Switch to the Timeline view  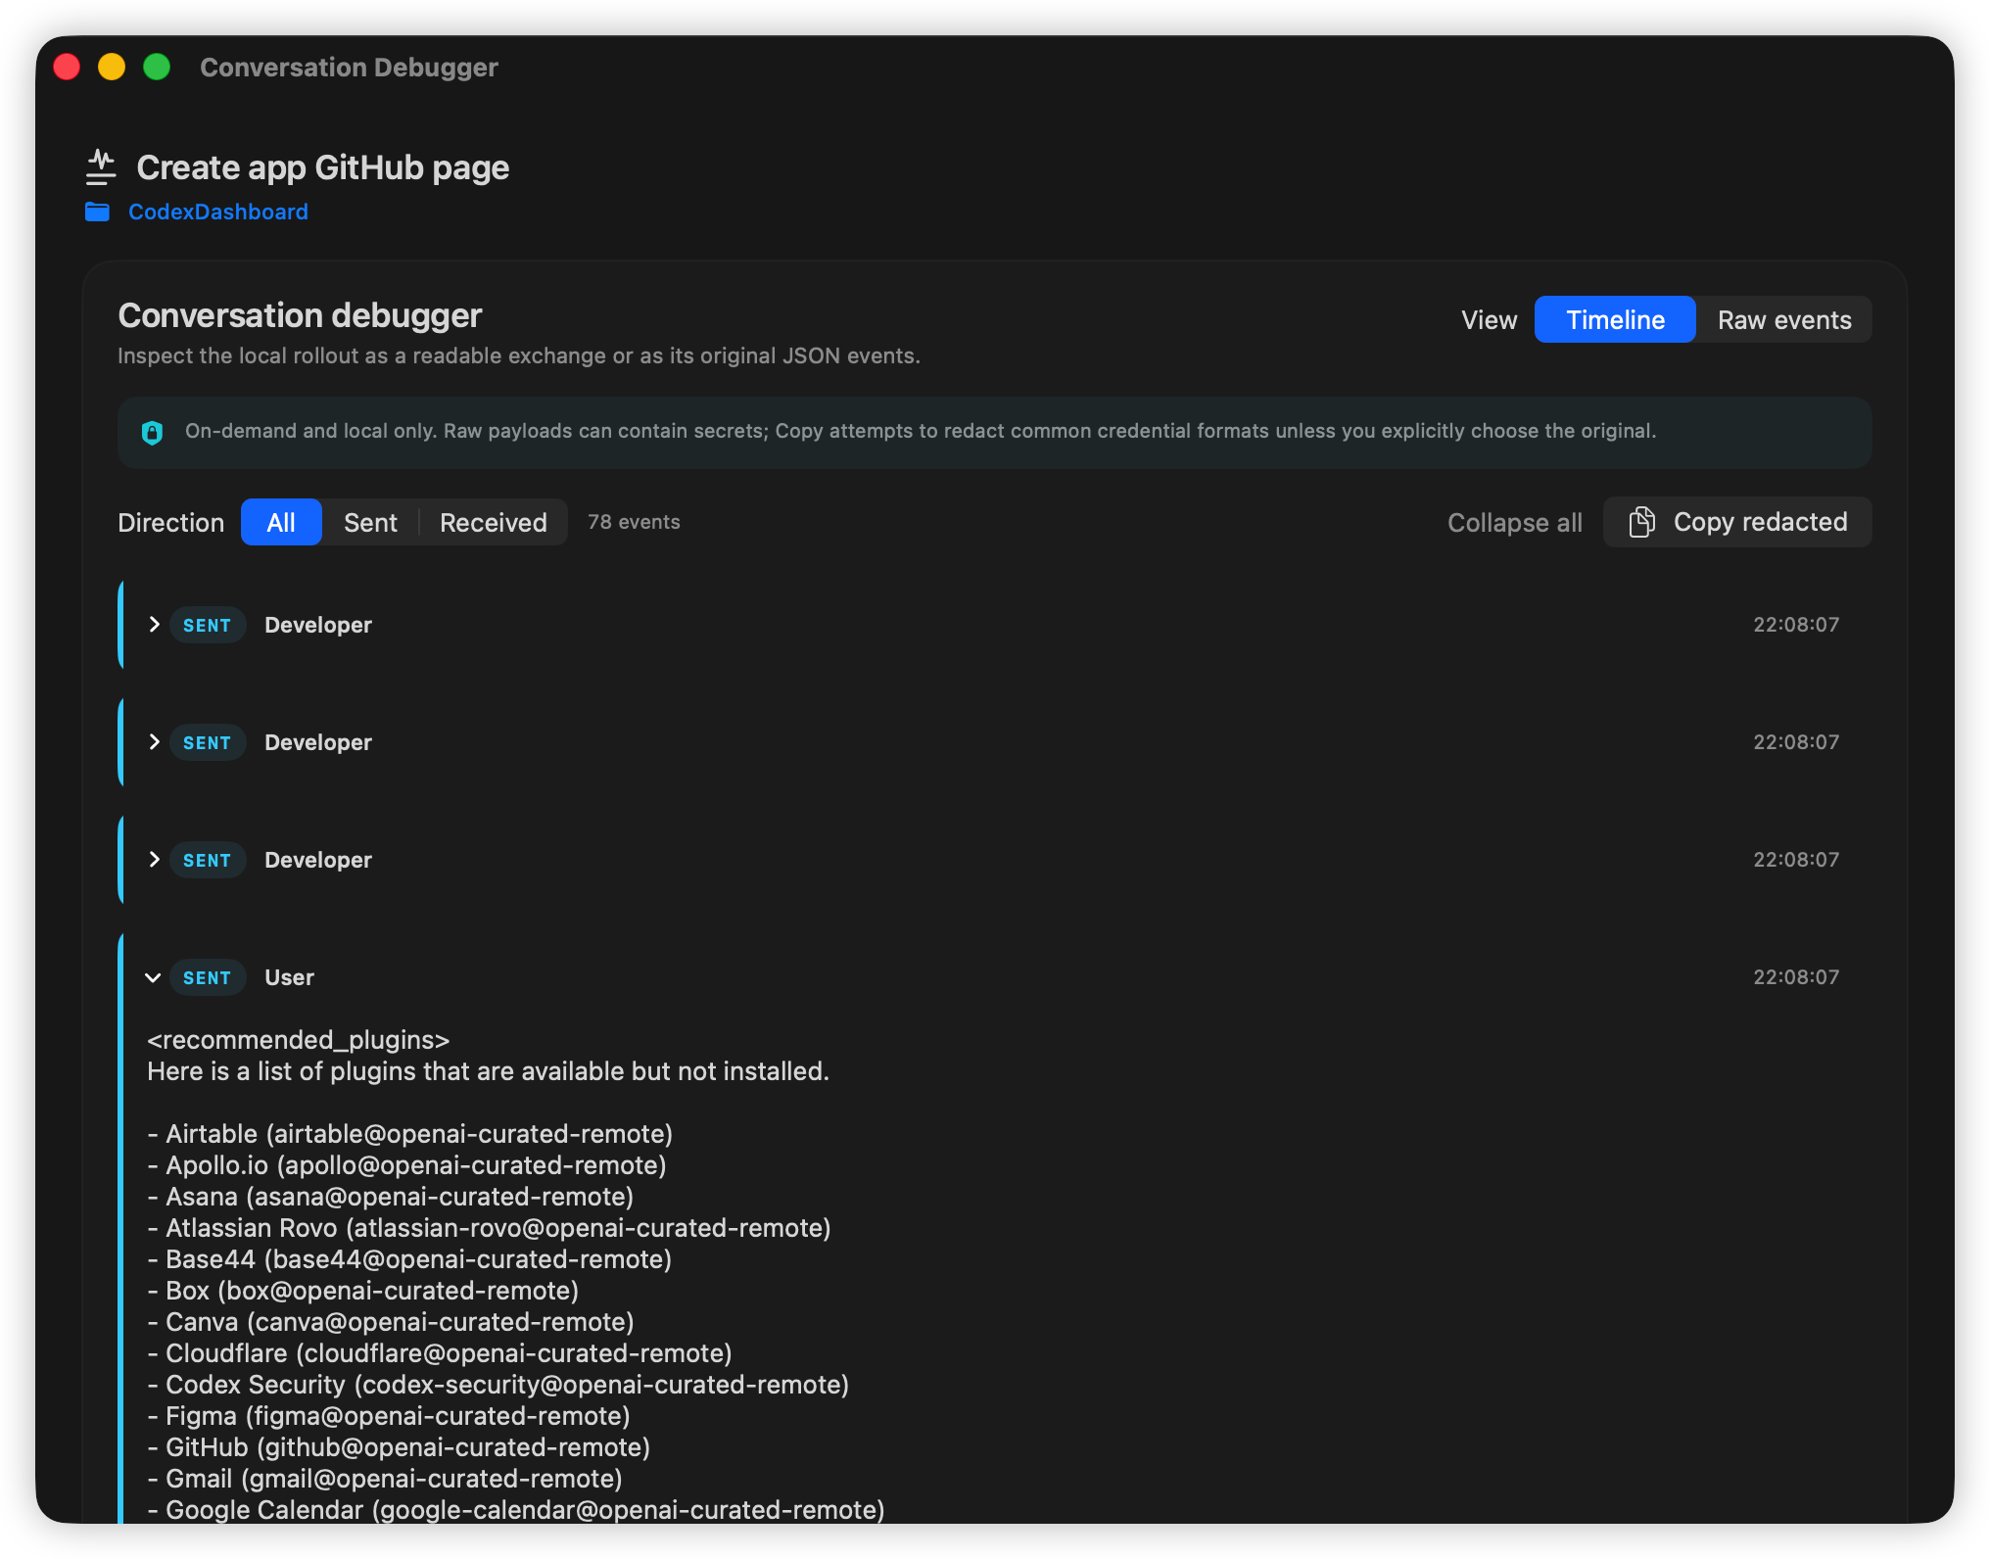(1615, 319)
